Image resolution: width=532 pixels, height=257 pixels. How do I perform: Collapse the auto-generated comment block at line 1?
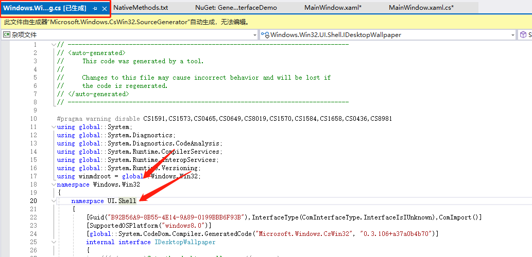pyautogui.click(x=54, y=45)
